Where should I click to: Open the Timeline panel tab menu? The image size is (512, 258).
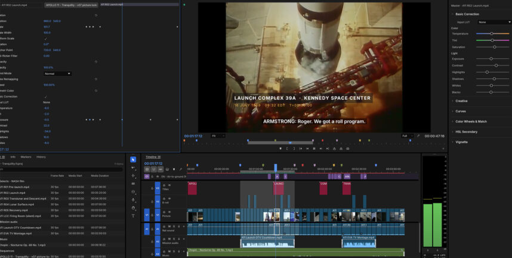159,157
